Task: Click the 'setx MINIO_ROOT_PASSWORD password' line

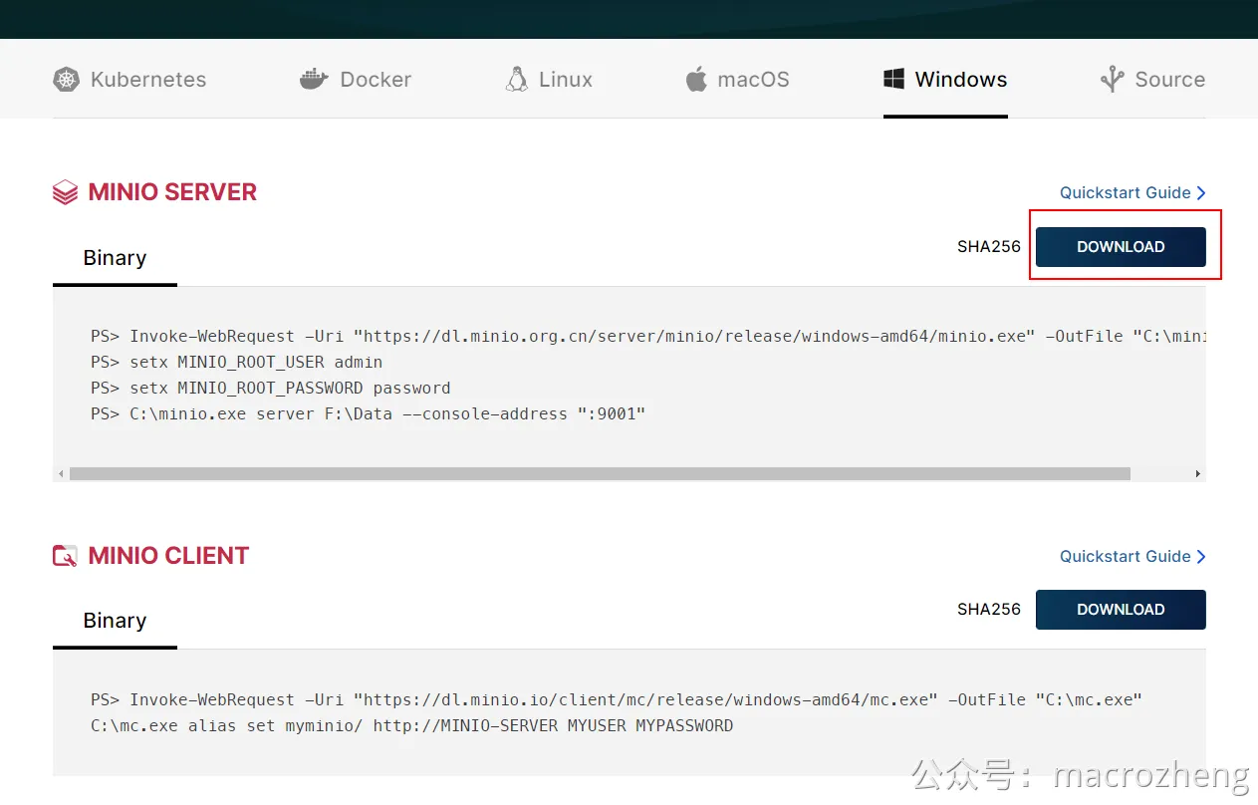Action: (x=271, y=389)
